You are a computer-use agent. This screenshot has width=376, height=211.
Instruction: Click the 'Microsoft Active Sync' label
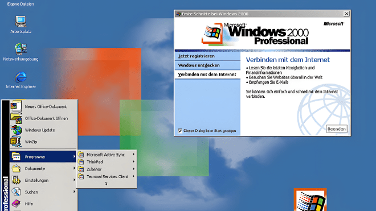(106, 155)
